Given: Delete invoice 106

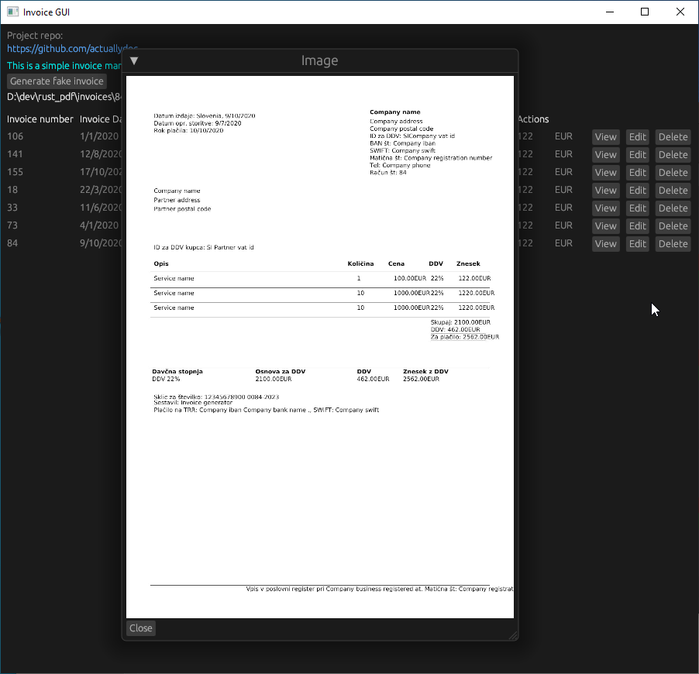Looking at the screenshot, I should [673, 137].
